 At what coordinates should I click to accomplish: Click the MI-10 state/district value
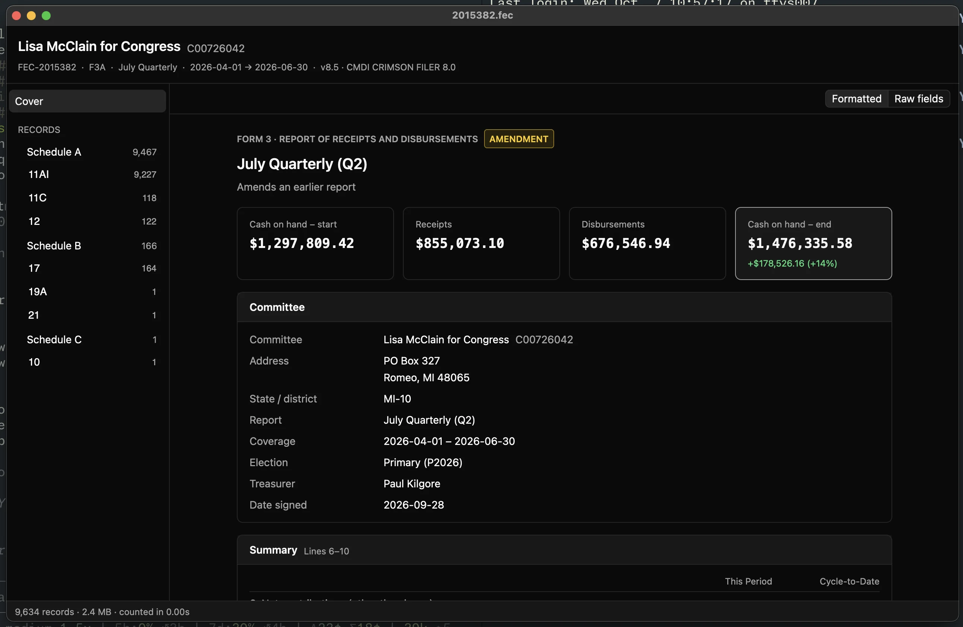pos(397,399)
